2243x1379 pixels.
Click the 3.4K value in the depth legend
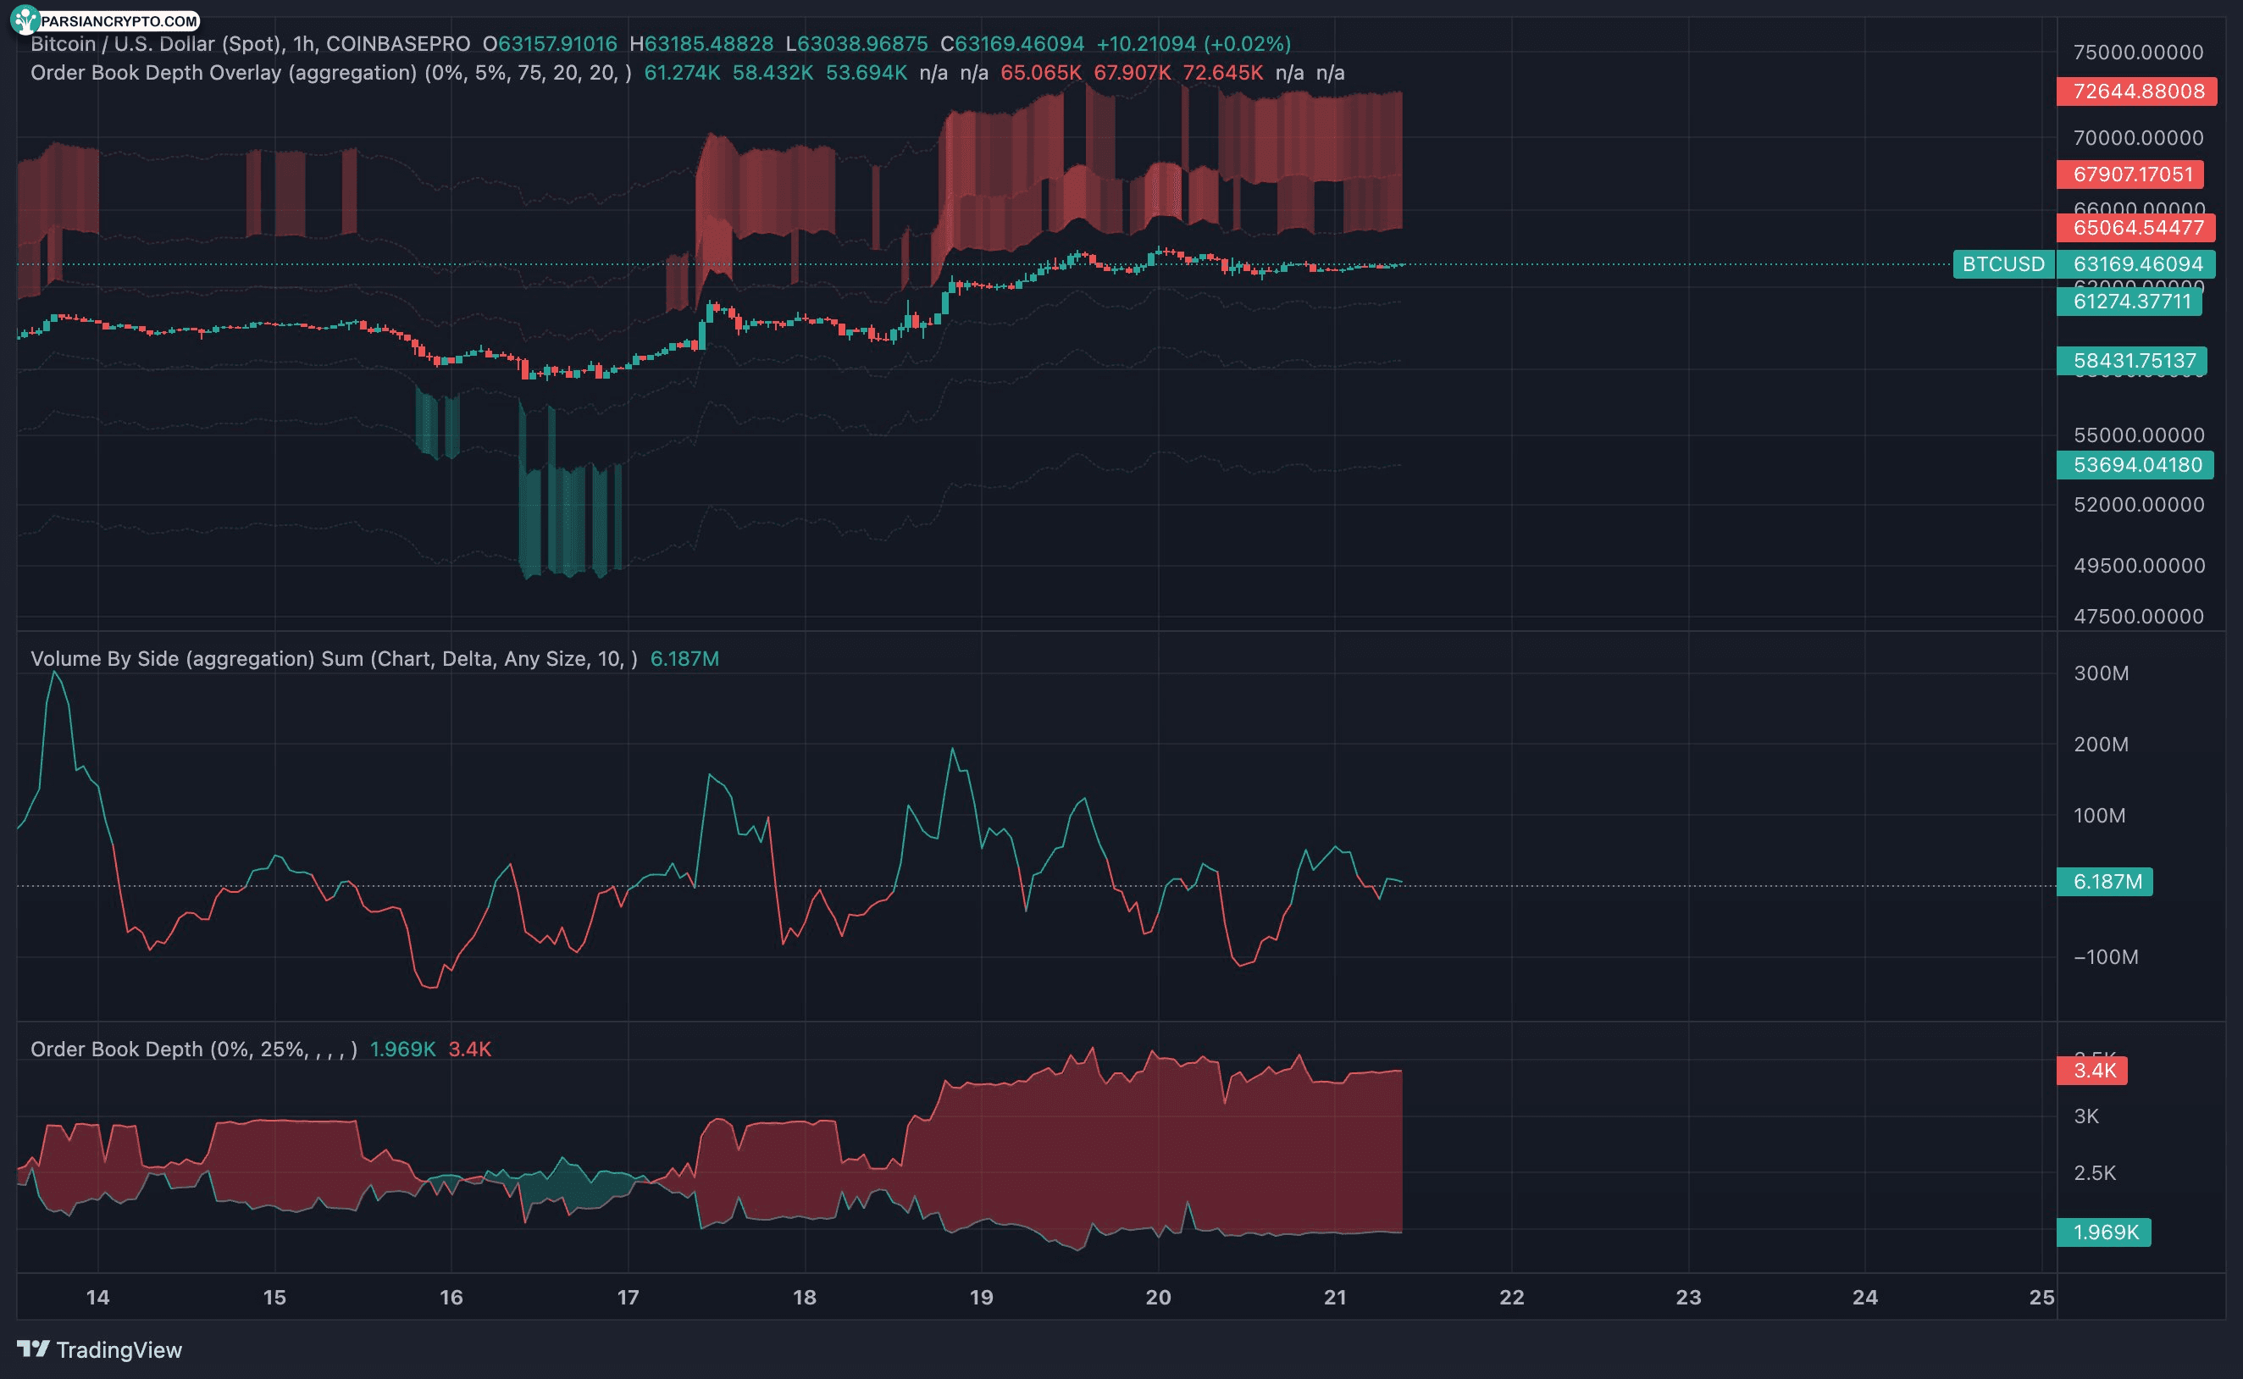coord(469,1049)
